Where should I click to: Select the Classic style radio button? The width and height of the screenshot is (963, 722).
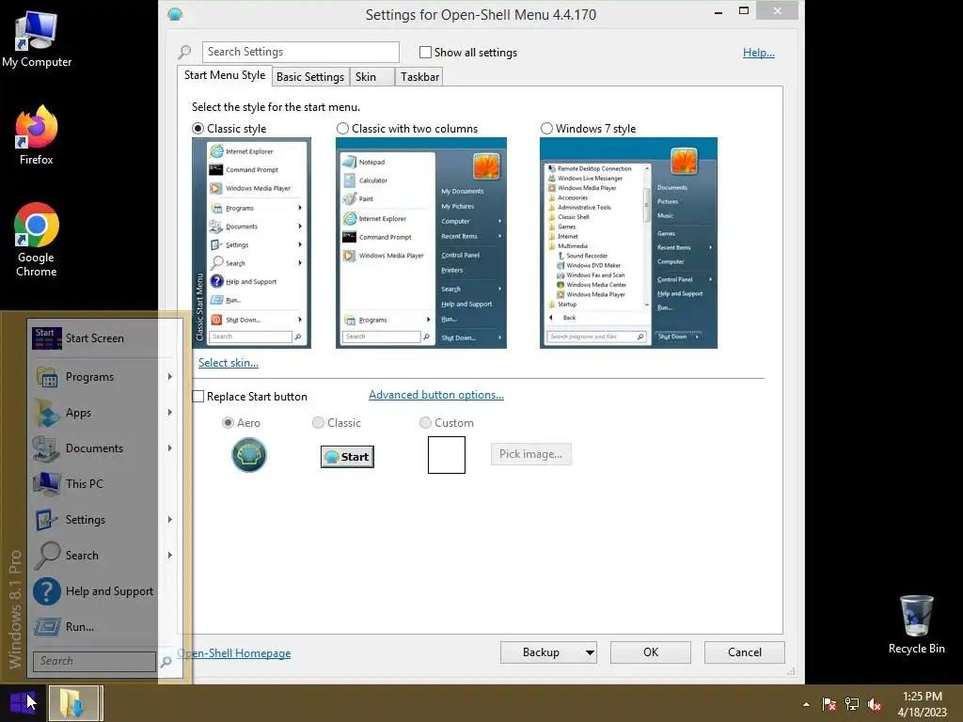197,128
